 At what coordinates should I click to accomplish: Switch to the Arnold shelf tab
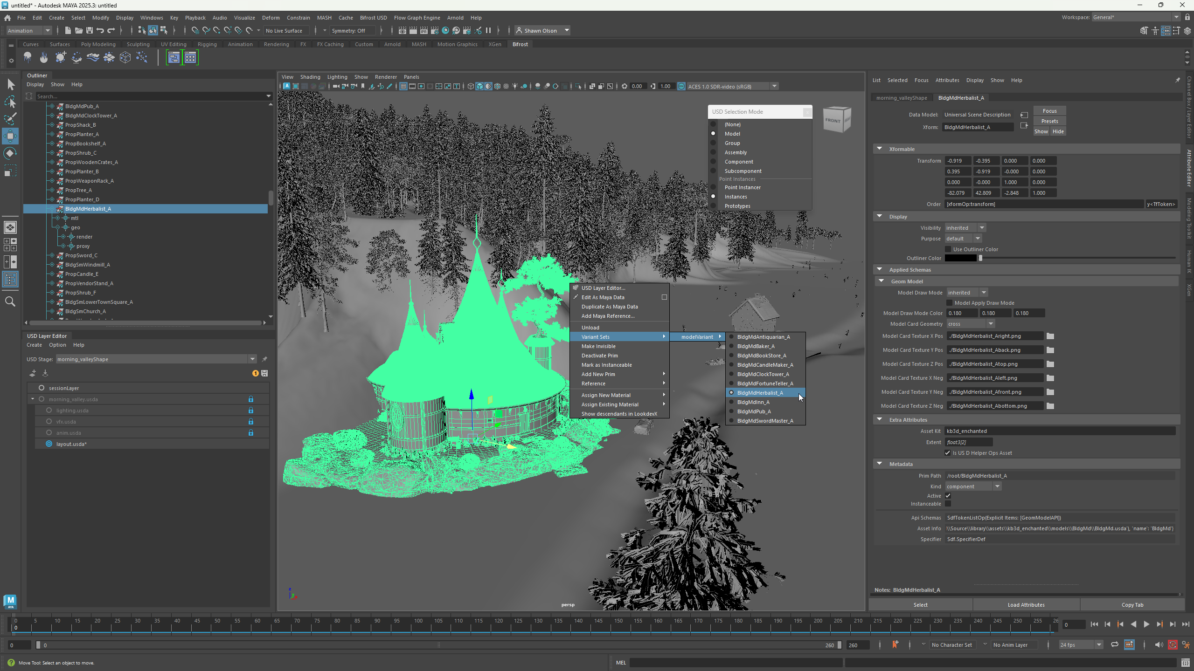click(392, 44)
